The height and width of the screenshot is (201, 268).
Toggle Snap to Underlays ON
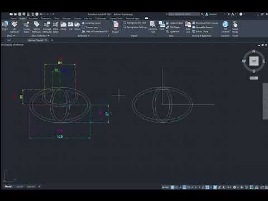point(94,32)
